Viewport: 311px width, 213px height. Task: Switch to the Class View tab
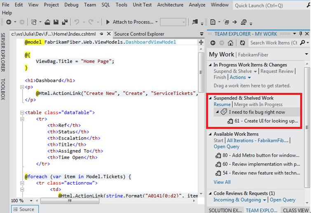pos(295,210)
